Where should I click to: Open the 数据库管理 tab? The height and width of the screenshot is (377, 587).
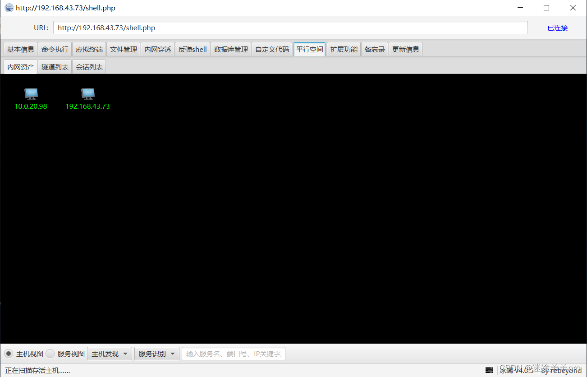coord(231,49)
